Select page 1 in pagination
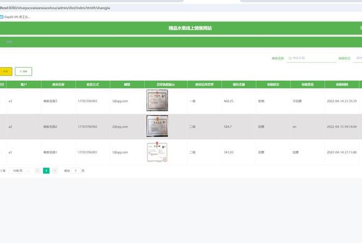This screenshot has height=243, width=362. coord(46,171)
